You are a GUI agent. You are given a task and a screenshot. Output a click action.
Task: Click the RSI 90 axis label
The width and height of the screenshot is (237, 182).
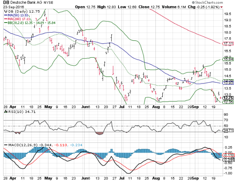click(226, 114)
